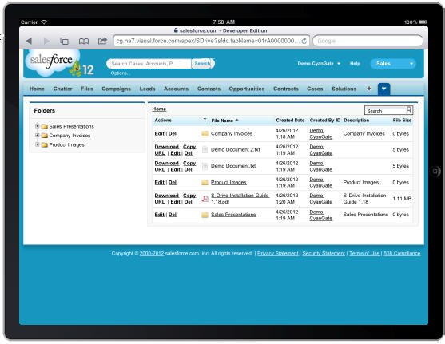Click the Product Images folder icon in table
The image size is (445, 344).
(x=205, y=182)
